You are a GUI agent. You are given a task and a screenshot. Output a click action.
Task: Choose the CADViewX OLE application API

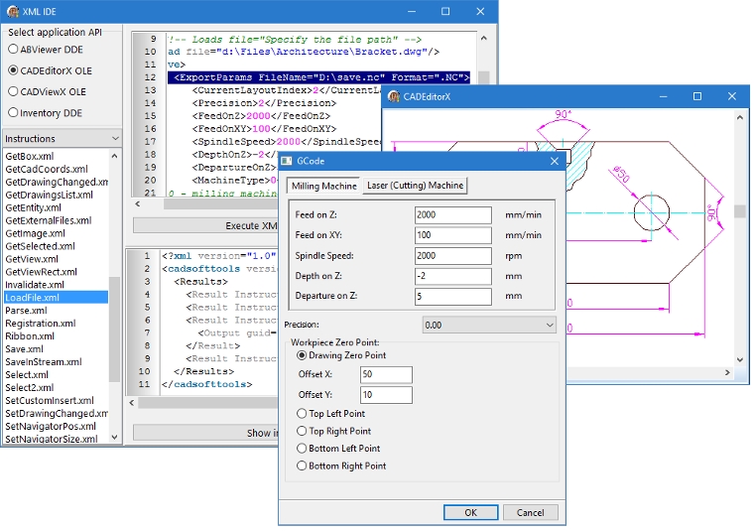coord(13,91)
